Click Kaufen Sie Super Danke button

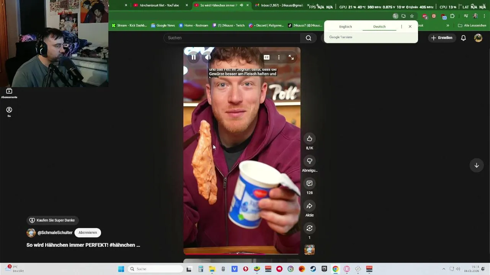[x=52, y=220]
